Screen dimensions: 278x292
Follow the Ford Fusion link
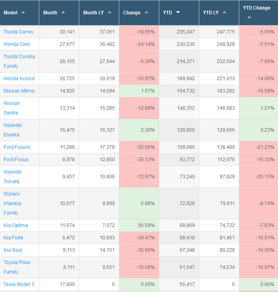click(x=17, y=147)
